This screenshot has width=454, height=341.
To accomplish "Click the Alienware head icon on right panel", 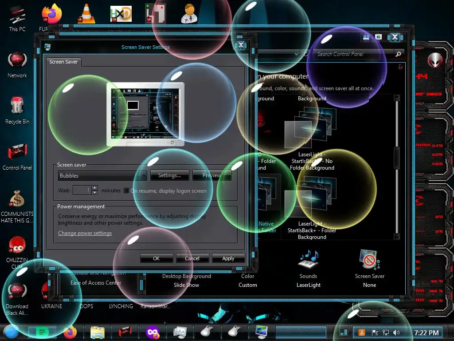I will click(435, 60).
